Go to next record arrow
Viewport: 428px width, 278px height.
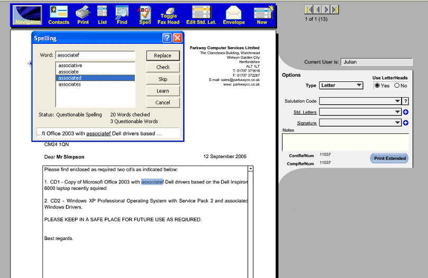point(326,10)
